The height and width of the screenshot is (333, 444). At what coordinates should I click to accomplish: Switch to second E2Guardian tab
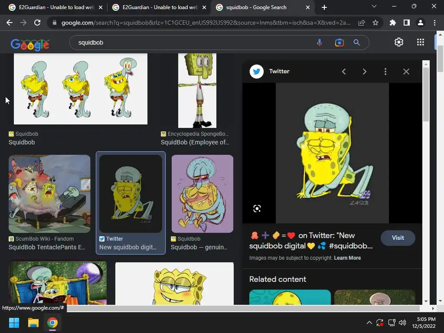coord(159,7)
